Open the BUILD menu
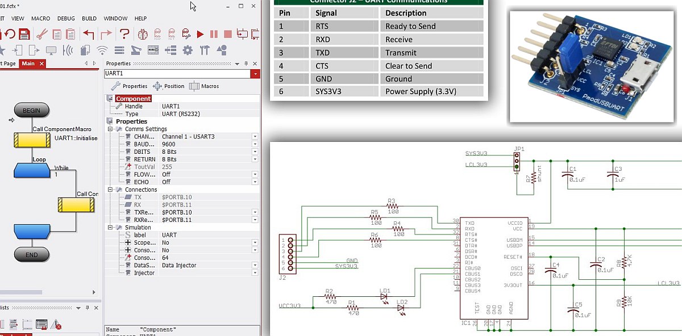 click(89, 19)
